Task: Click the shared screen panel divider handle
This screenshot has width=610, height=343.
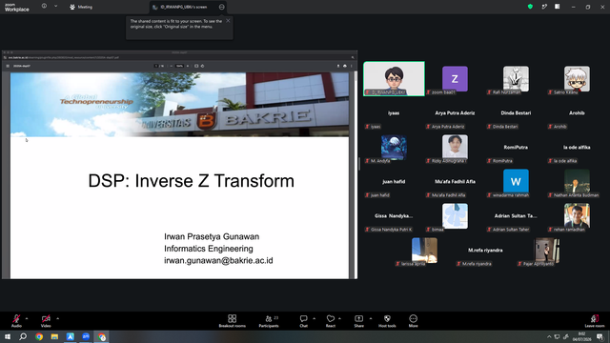Action: point(359,164)
